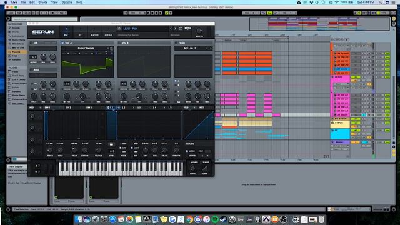Open the Trash in the Dock
This screenshot has width=400, height=225.
click(321, 219)
